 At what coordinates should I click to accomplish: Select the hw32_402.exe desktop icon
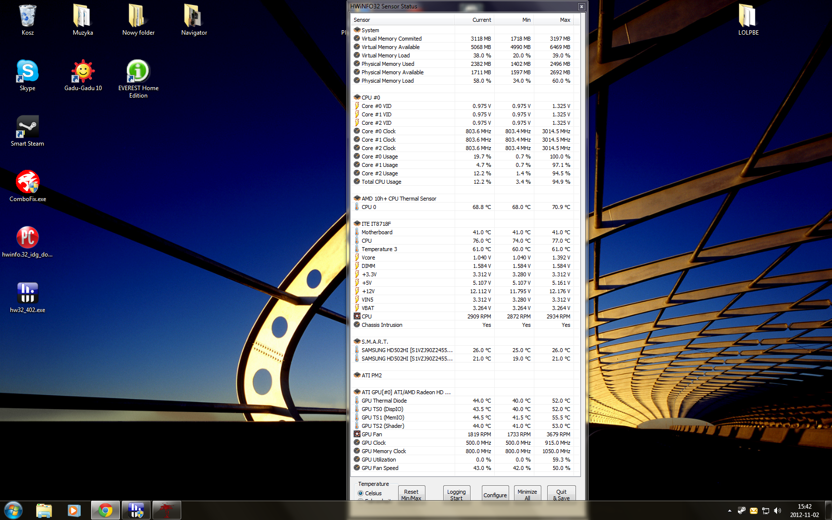tap(28, 297)
